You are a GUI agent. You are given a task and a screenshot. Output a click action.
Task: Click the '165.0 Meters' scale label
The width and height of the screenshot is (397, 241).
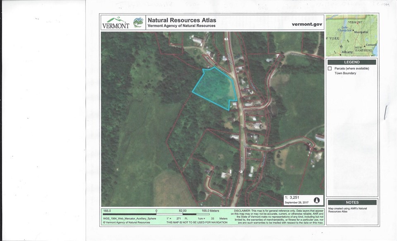coord(210,211)
